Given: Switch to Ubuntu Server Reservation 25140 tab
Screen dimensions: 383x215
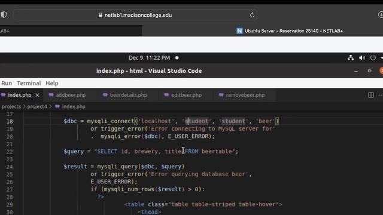Looking at the screenshot, I should coord(290,31).
